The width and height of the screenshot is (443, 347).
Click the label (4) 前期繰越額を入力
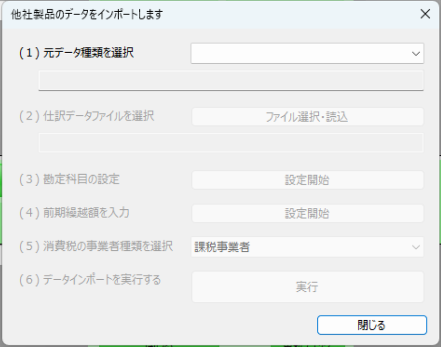point(74,212)
